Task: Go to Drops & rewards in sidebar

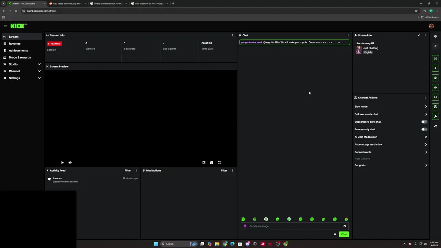Action: (x=22, y=58)
